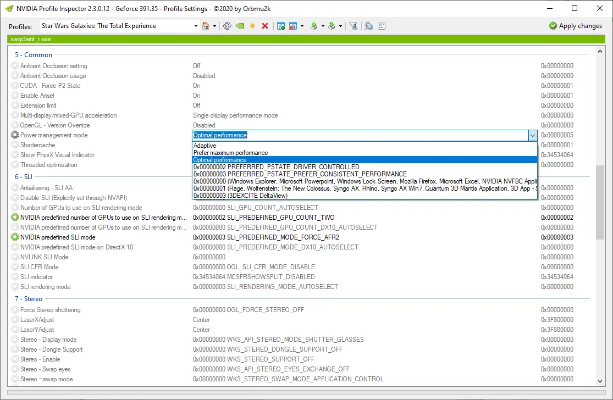This screenshot has width=613, height=400.
Task: Select the swgclient_r.exe application bar
Action: tap(306, 39)
